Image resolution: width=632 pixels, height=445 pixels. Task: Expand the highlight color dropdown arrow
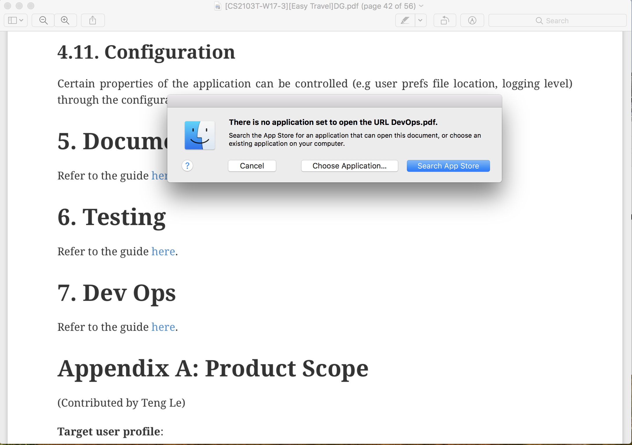[420, 20]
